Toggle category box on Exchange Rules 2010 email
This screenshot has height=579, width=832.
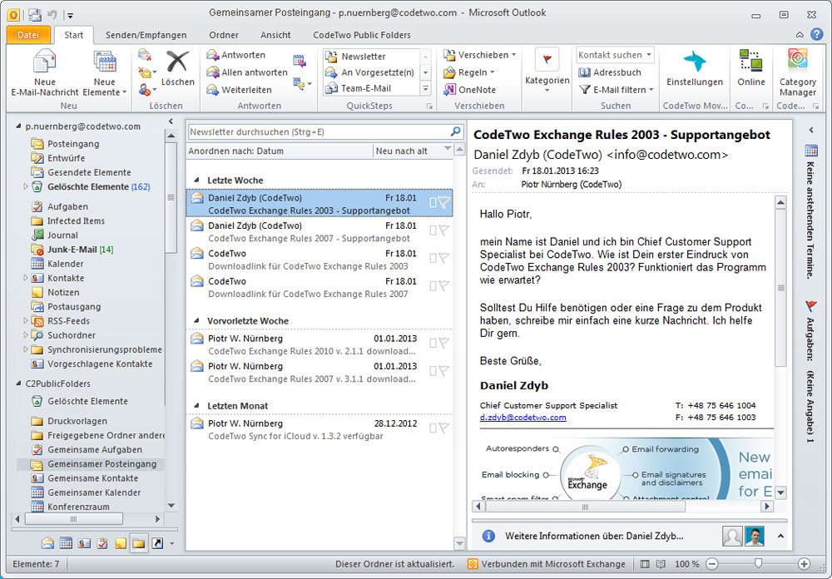[433, 344]
